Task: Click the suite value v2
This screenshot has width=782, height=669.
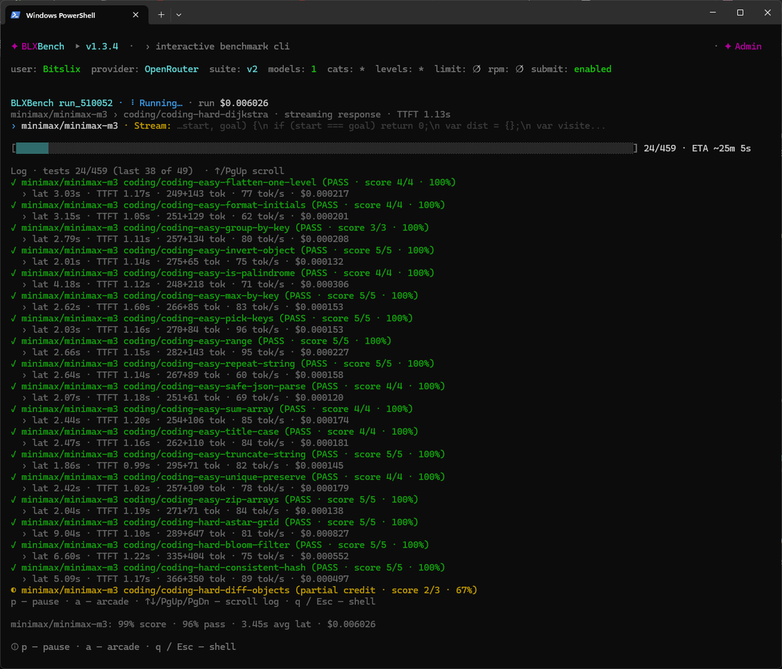Action: (252, 69)
